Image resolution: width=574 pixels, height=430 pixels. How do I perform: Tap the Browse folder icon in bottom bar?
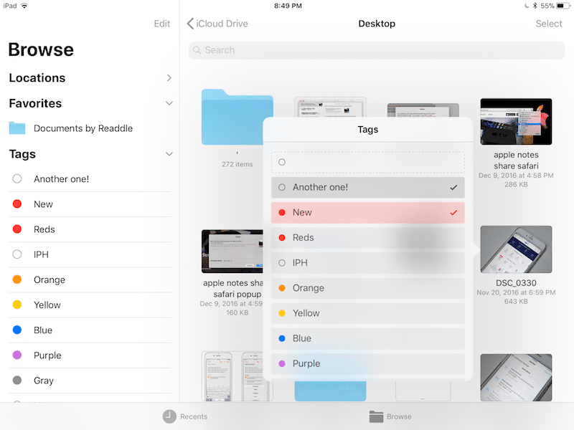point(376,416)
